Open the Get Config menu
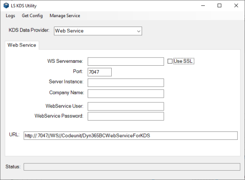The width and height of the screenshot is (245, 180). (x=32, y=16)
